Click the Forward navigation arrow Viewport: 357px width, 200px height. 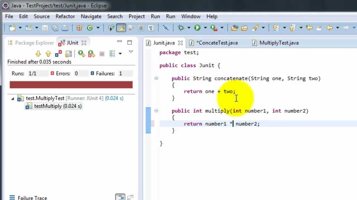pyautogui.click(x=346, y=28)
